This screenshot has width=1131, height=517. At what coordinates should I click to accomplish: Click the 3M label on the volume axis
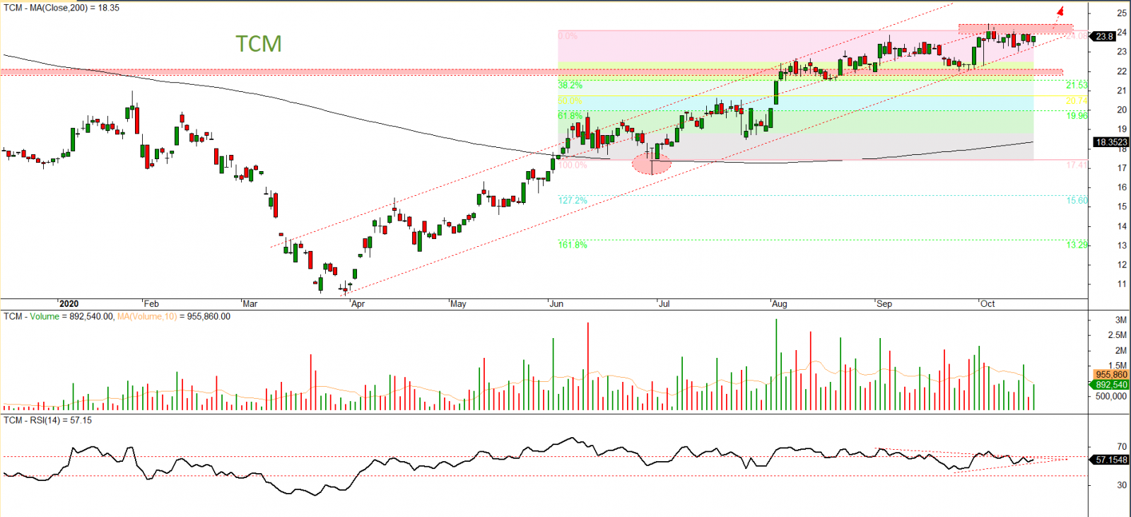[1120, 320]
